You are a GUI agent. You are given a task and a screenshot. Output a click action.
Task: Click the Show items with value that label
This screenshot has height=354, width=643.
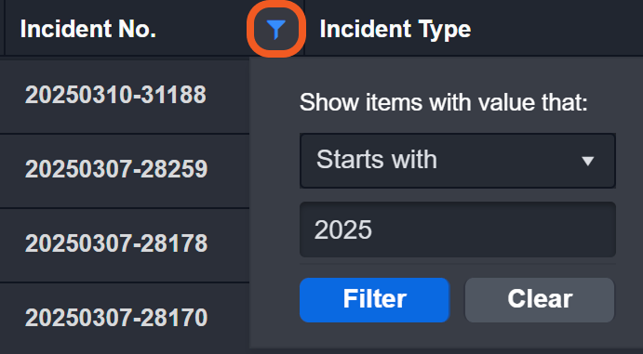point(444,102)
